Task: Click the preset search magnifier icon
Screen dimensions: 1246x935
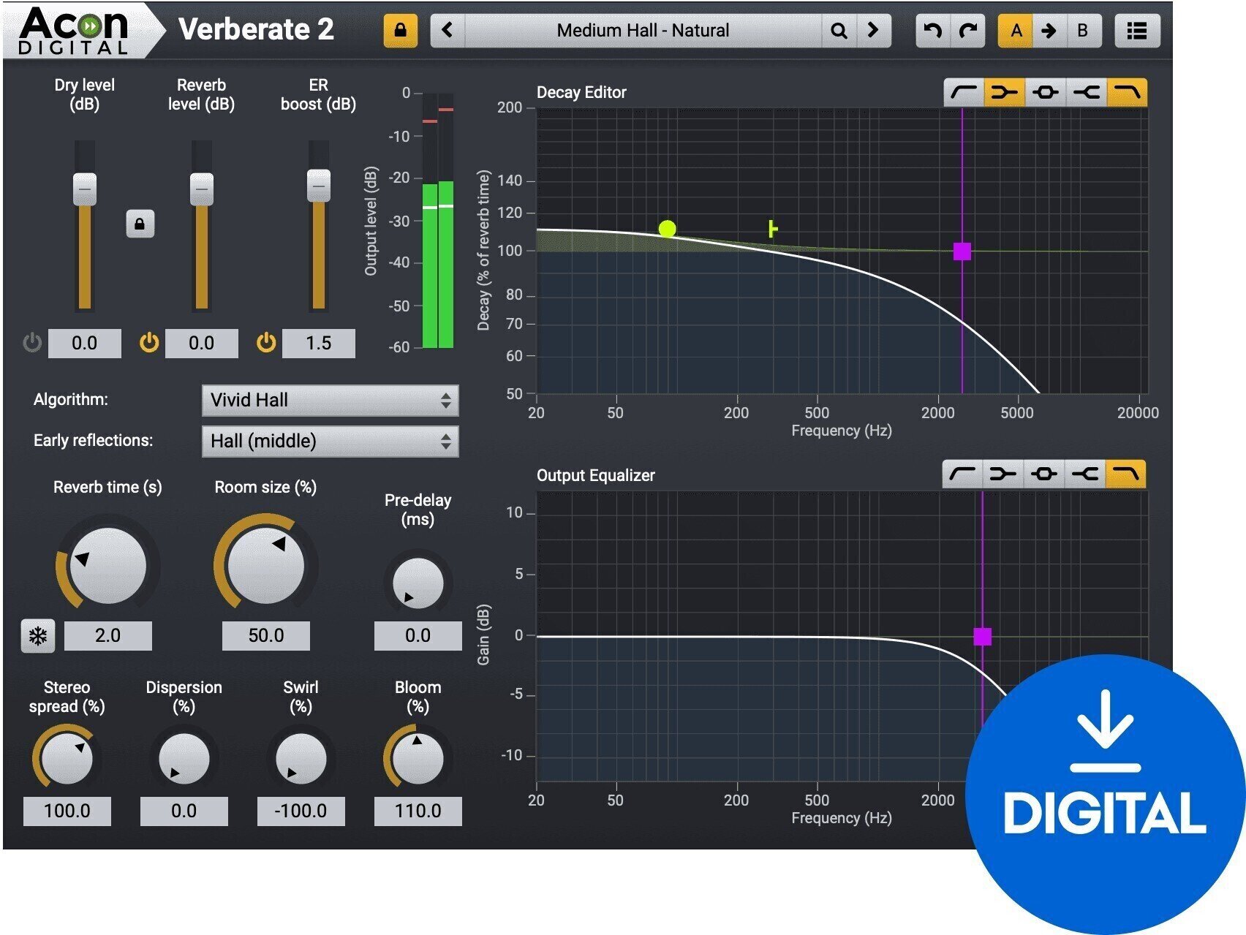Action: (838, 31)
